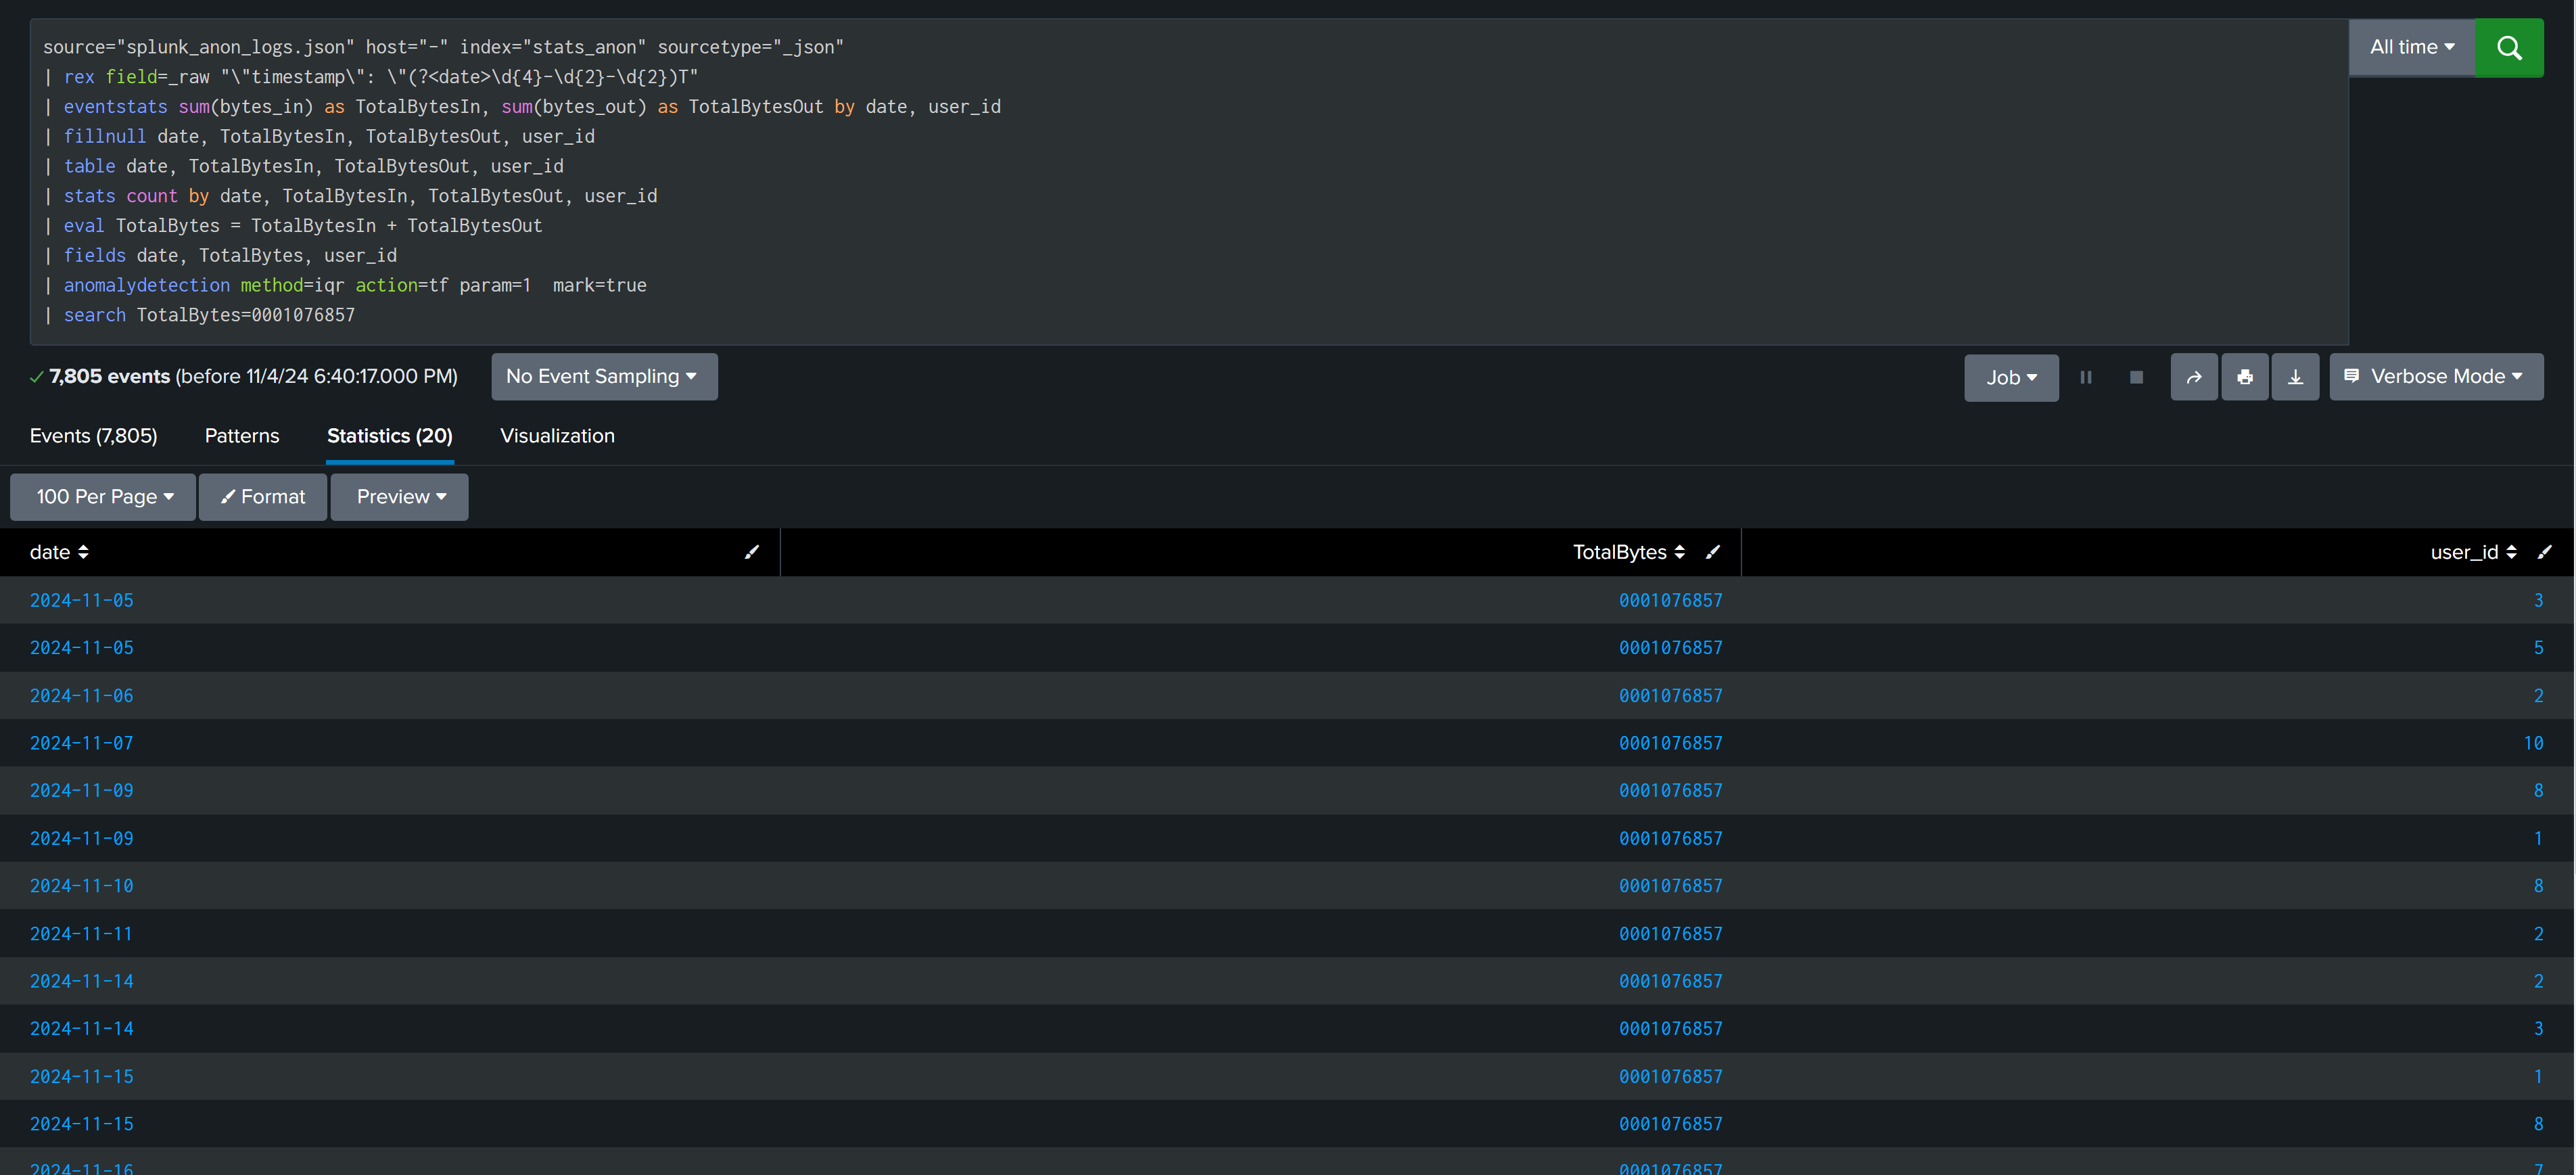
Task: Sort table by date column
Action: click(59, 552)
